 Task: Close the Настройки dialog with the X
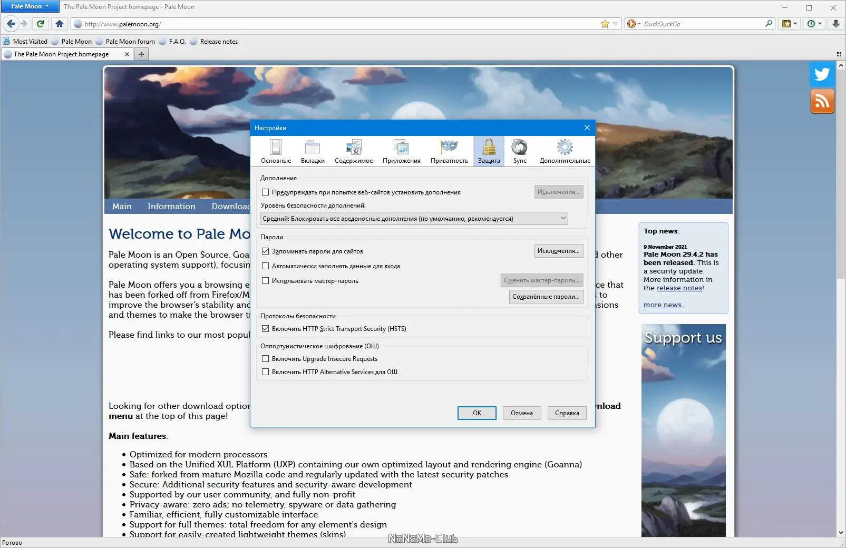[587, 128]
